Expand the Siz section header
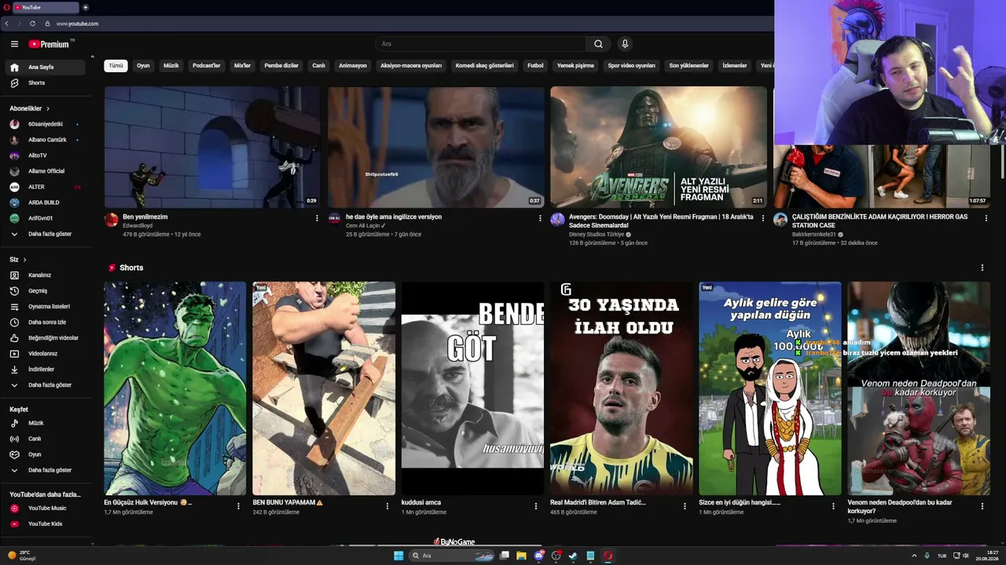This screenshot has height=565, width=1006. [17, 259]
